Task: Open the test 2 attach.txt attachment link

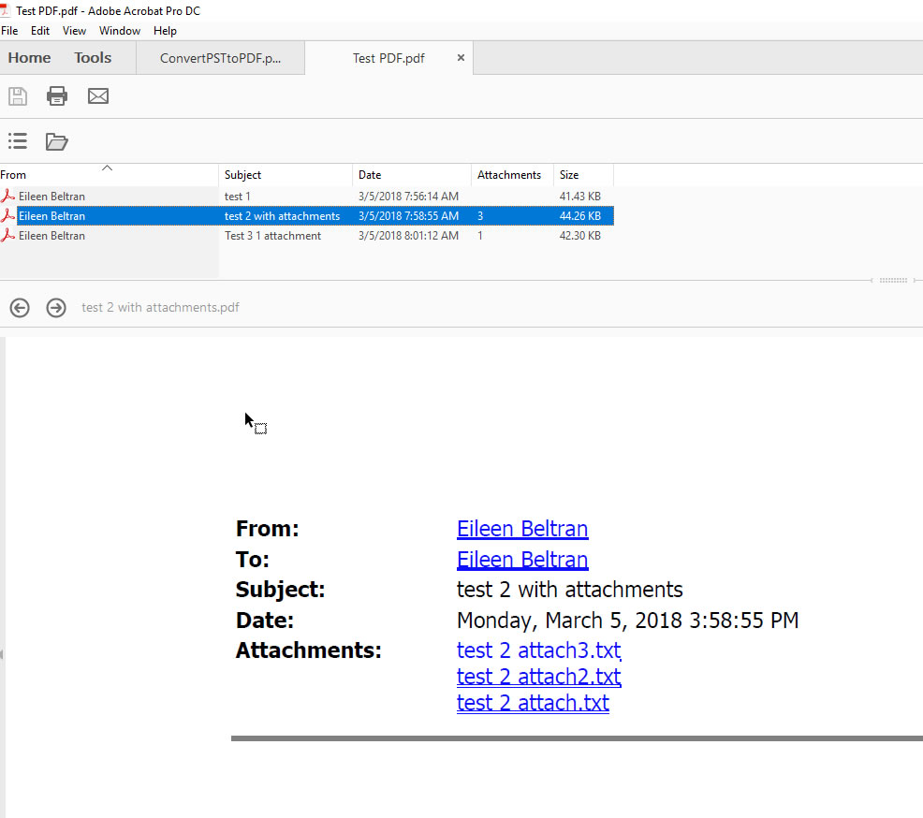Action: [x=533, y=702]
